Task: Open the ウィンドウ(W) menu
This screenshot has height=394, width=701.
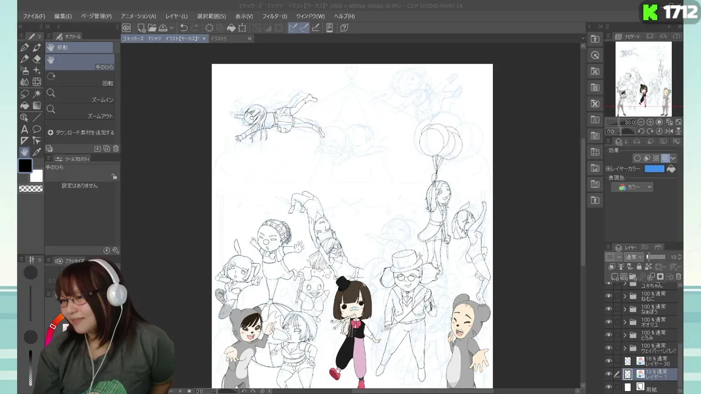Action: click(310, 16)
